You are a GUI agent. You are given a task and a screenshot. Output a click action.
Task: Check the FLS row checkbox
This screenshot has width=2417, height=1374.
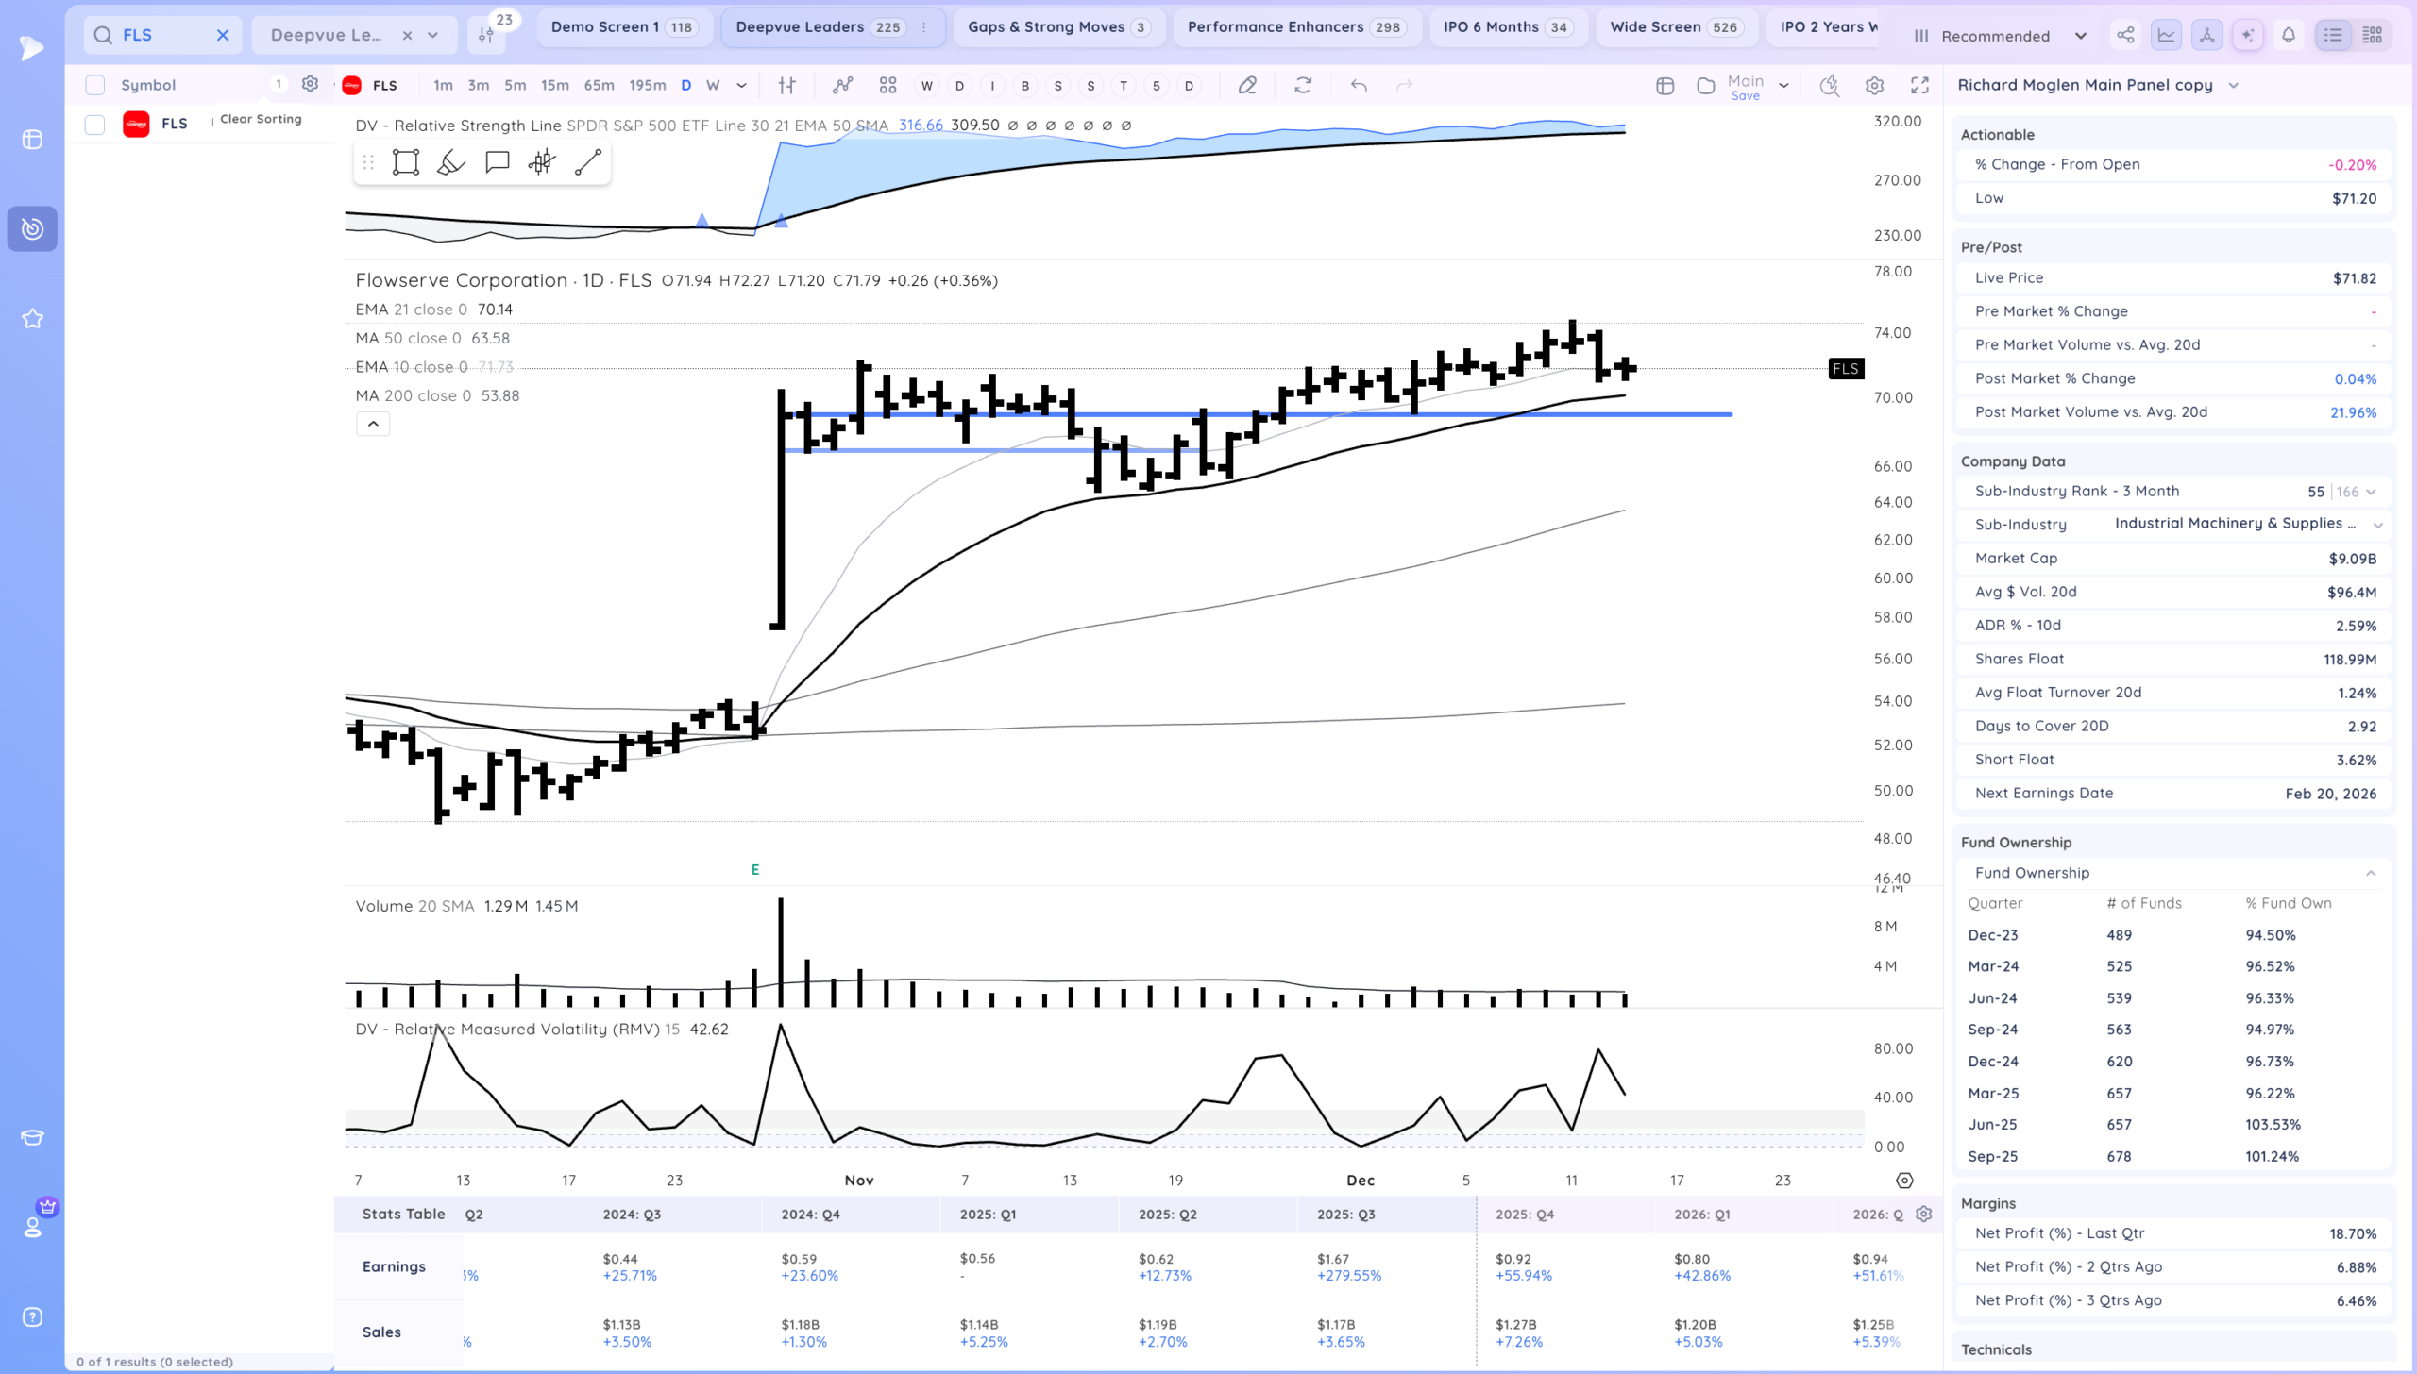[95, 124]
